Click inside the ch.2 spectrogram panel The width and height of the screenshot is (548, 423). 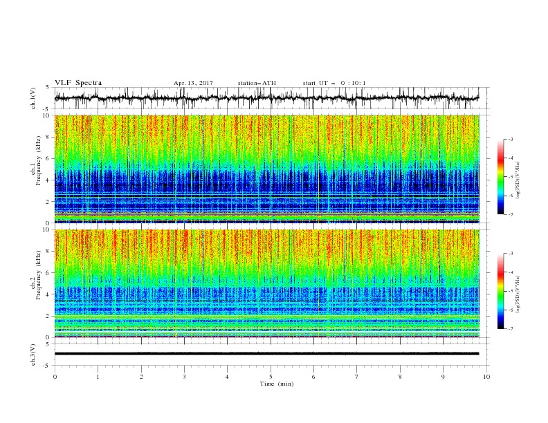(266, 283)
